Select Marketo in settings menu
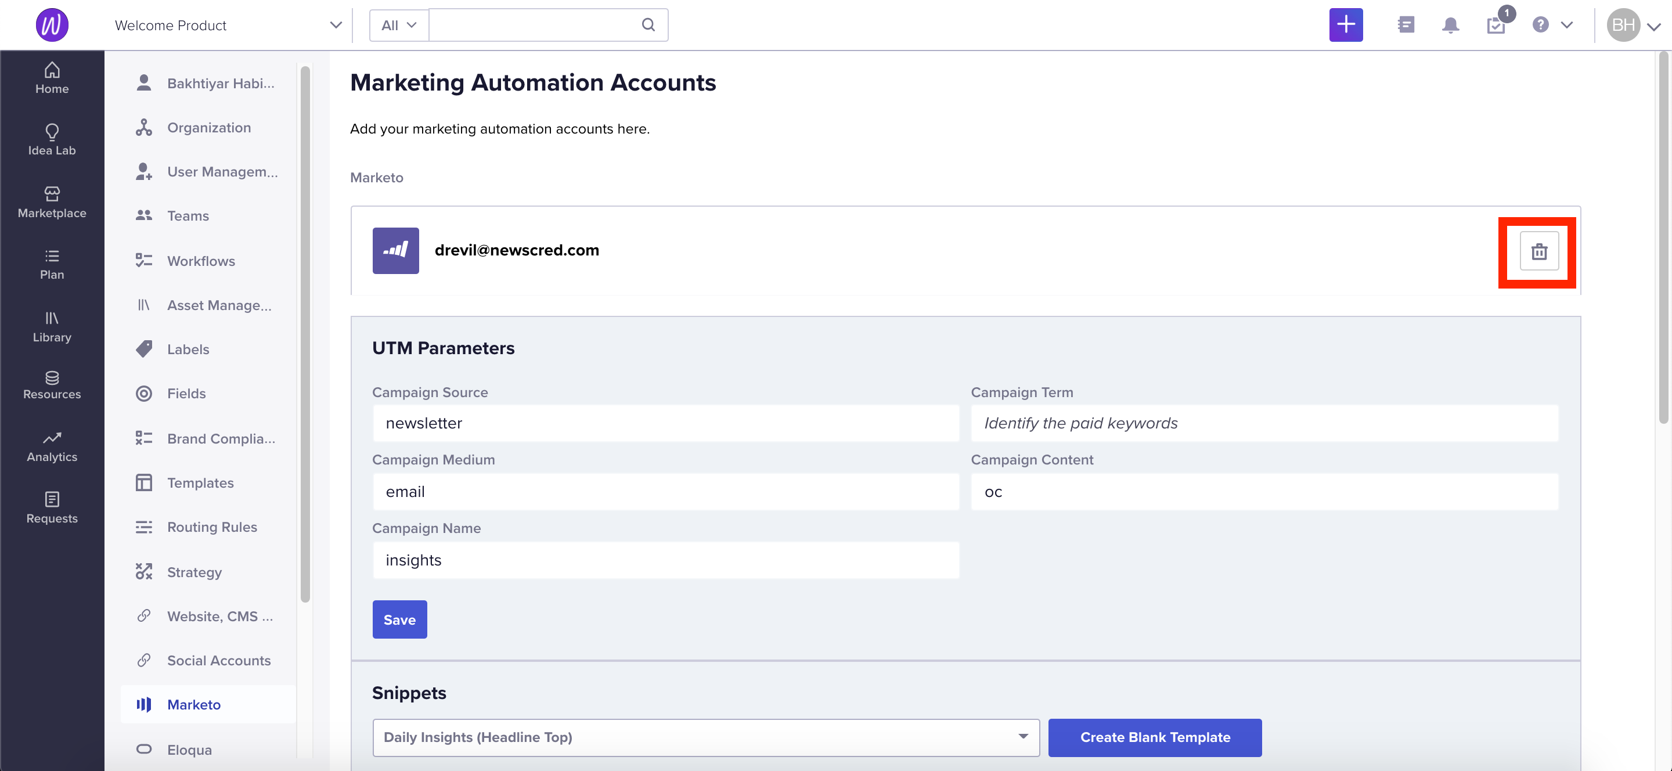 coord(208,704)
